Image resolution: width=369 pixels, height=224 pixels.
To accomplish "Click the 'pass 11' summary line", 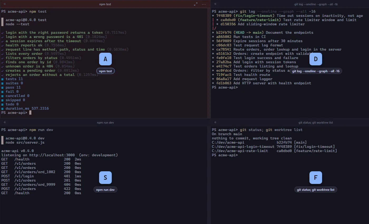I will [x=13, y=87].
